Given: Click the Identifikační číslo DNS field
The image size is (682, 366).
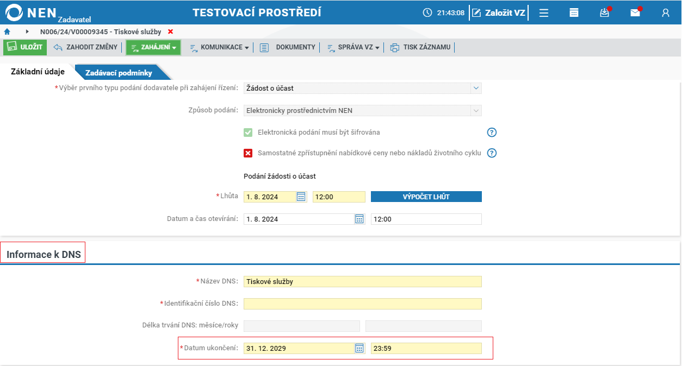Looking at the screenshot, I should click(x=362, y=304).
